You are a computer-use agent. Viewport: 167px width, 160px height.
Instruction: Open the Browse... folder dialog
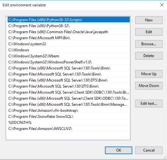pos(149,44)
